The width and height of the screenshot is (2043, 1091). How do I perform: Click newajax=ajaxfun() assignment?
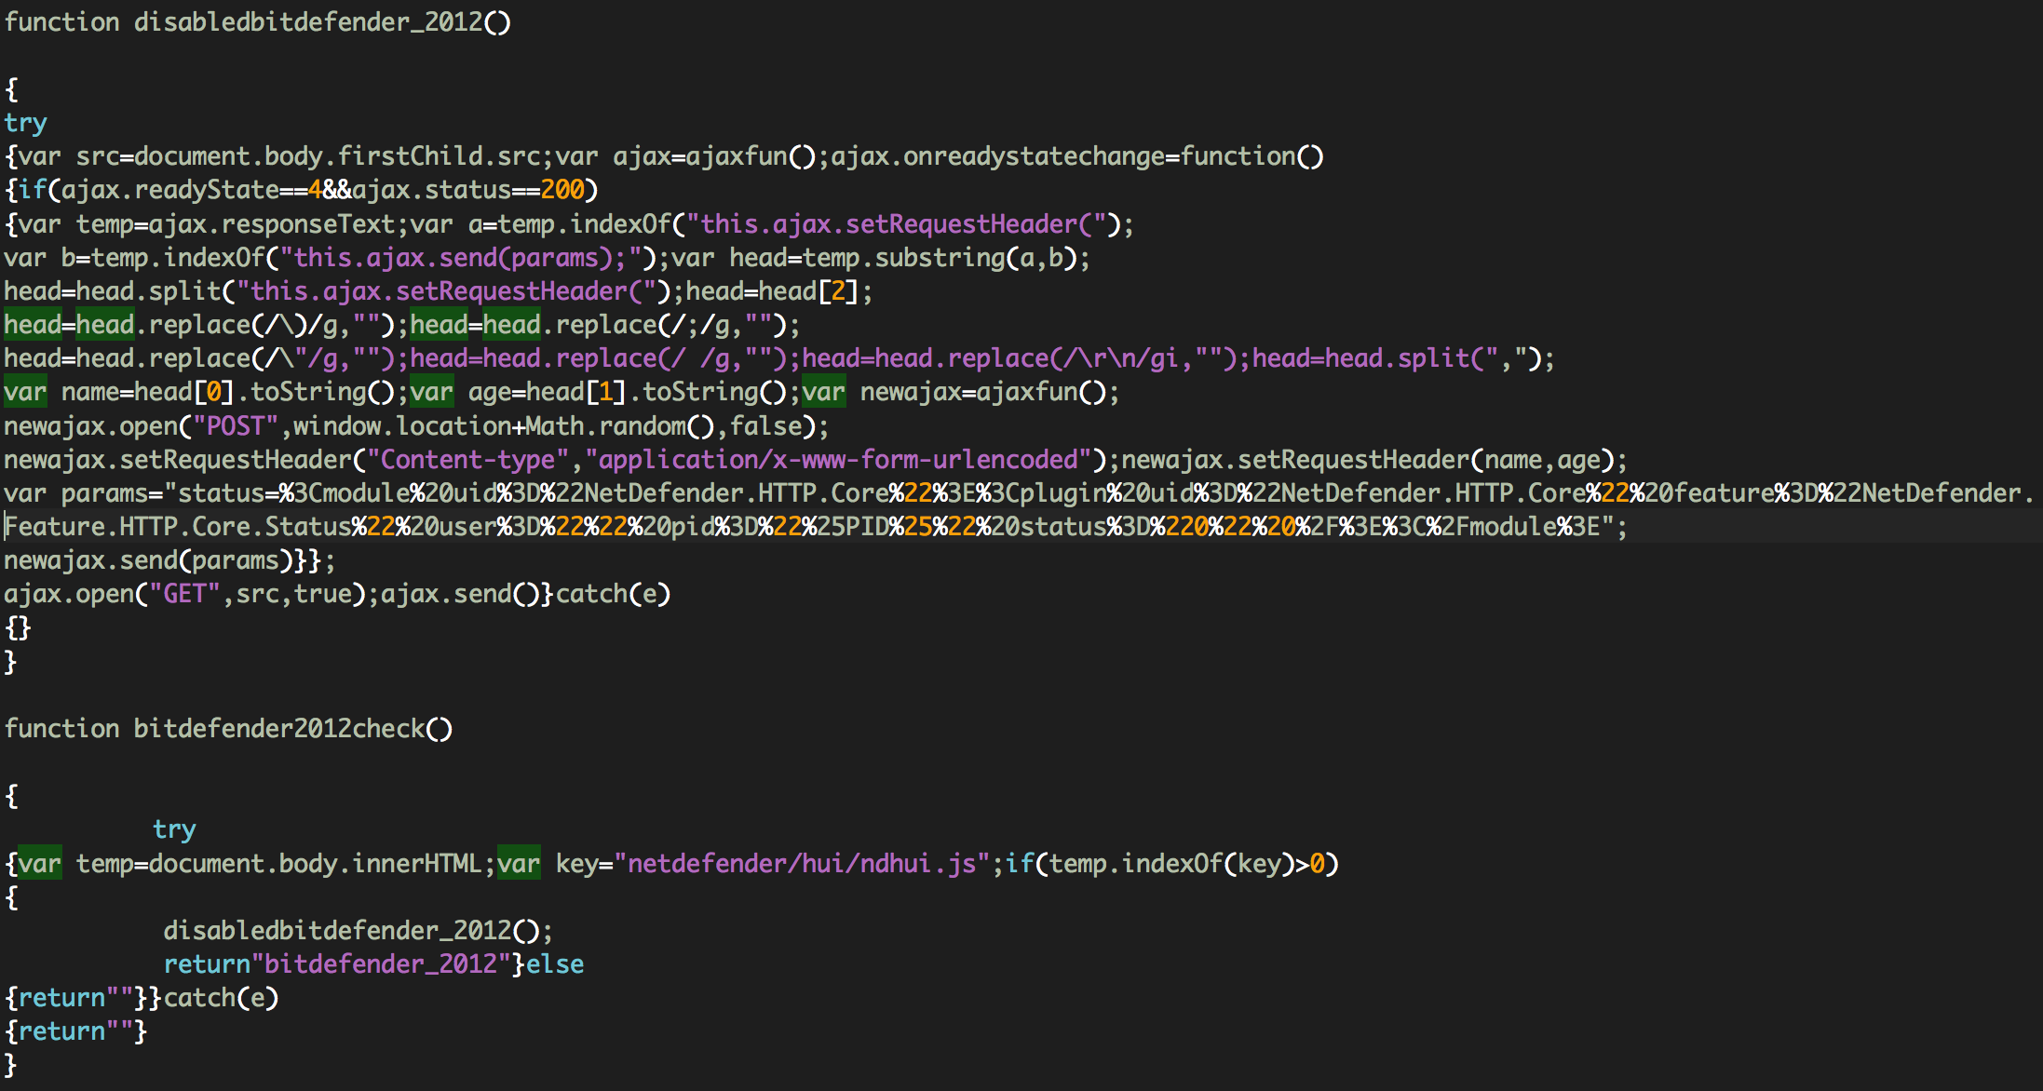(x=983, y=392)
